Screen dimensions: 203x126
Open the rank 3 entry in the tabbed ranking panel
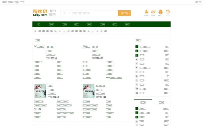point(142,117)
